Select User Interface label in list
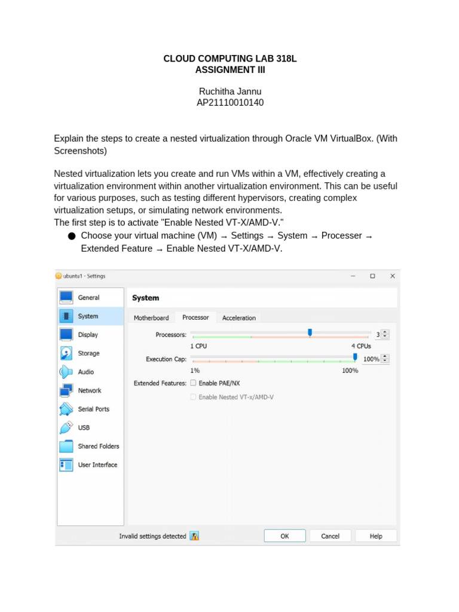The width and height of the screenshot is (459, 612). pos(97,465)
